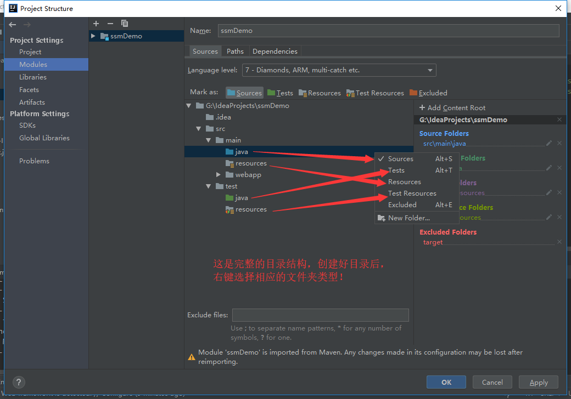Image resolution: width=571 pixels, height=399 pixels.
Task: Click the Exclude files input field
Action: click(321, 315)
